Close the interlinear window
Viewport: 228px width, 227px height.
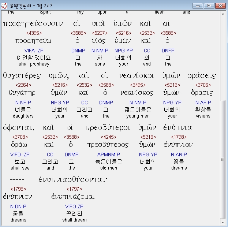[220, 6]
